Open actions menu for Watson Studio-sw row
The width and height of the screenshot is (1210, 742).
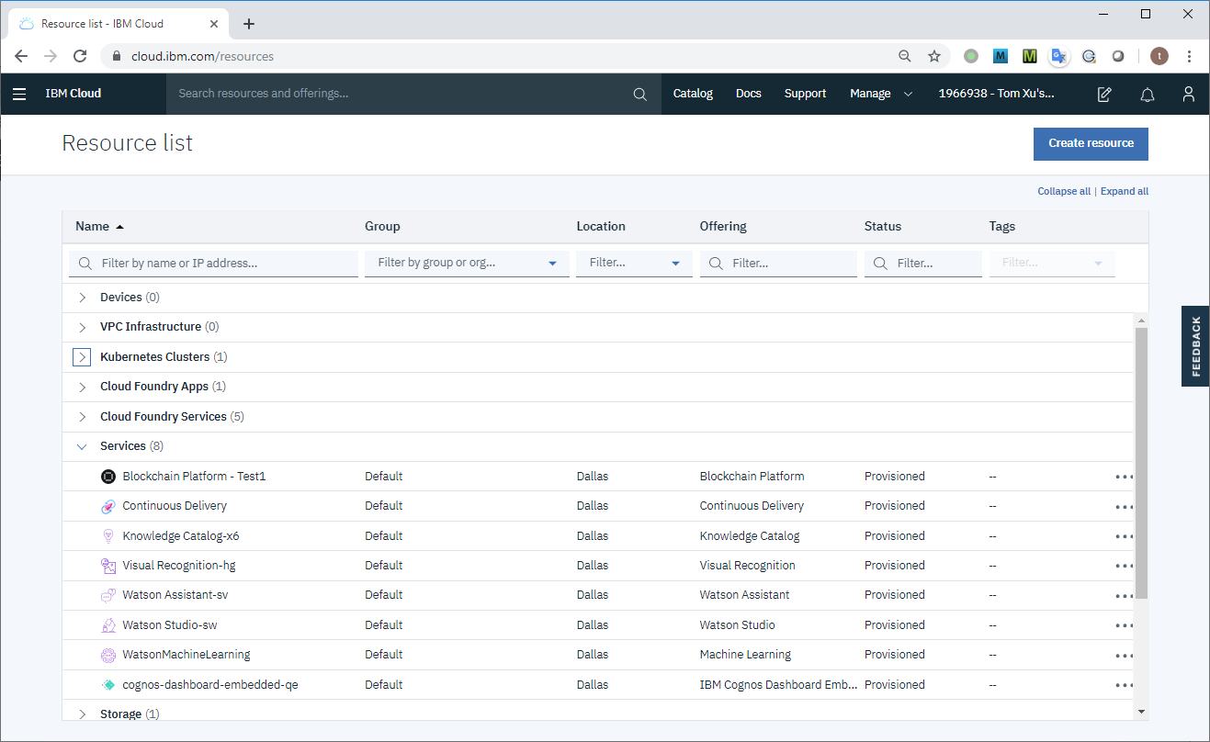(1124, 626)
